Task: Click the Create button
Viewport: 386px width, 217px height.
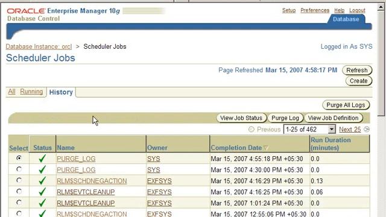Action: point(359,81)
